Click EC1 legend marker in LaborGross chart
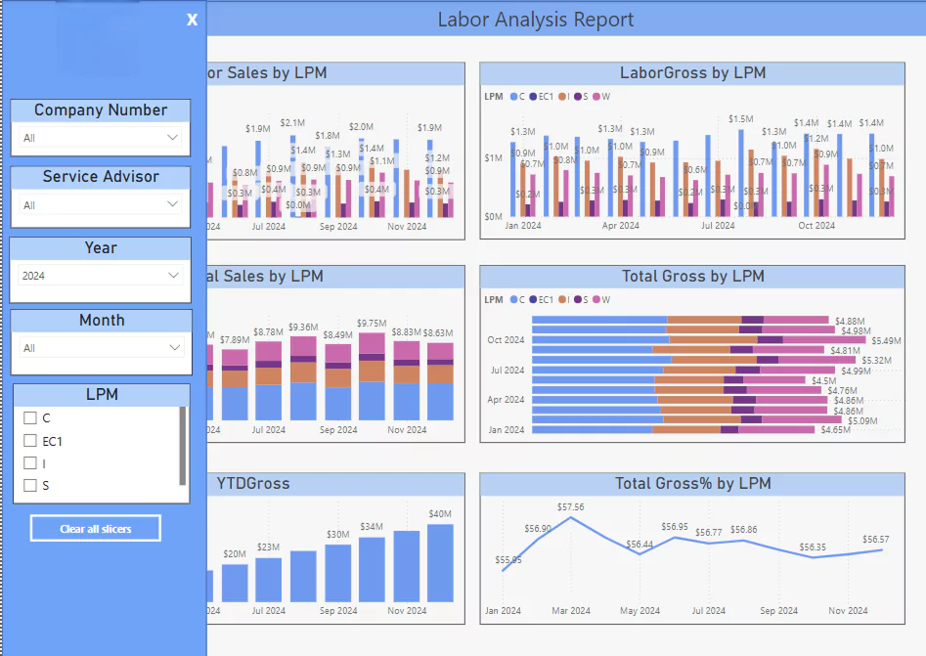Image resolution: width=926 pixels, height=656 pixels. coord(533,96)
